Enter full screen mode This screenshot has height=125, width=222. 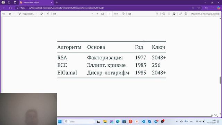(x=181, y=14)
